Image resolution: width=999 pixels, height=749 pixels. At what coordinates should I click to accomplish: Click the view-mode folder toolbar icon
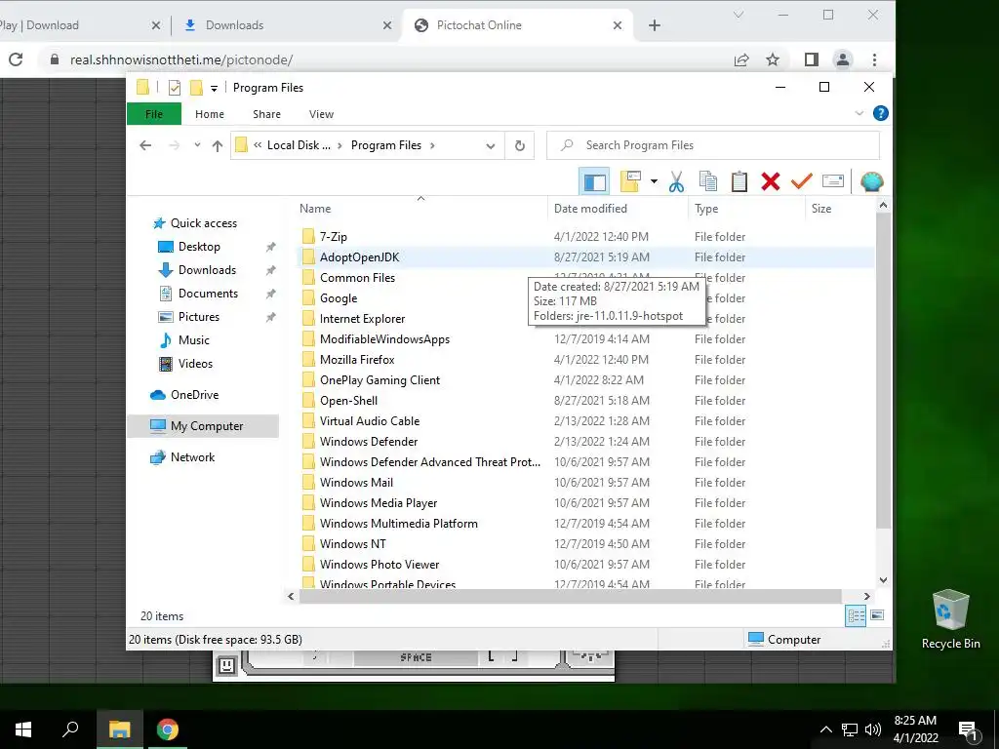(630, 182)
